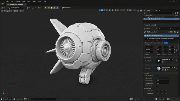Open the Modeling Mode dropdown
180x101 pixels.
click(16, 8)
